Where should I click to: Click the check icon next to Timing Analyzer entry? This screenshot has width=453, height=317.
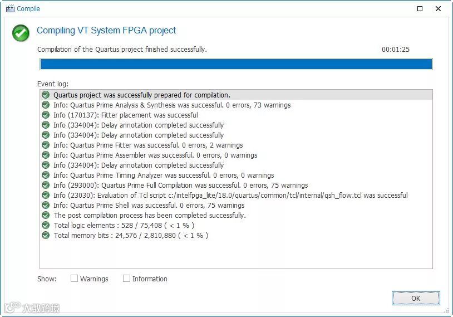(46, 175)
